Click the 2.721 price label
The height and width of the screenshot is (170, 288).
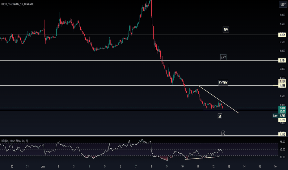[x=282, y=120]
